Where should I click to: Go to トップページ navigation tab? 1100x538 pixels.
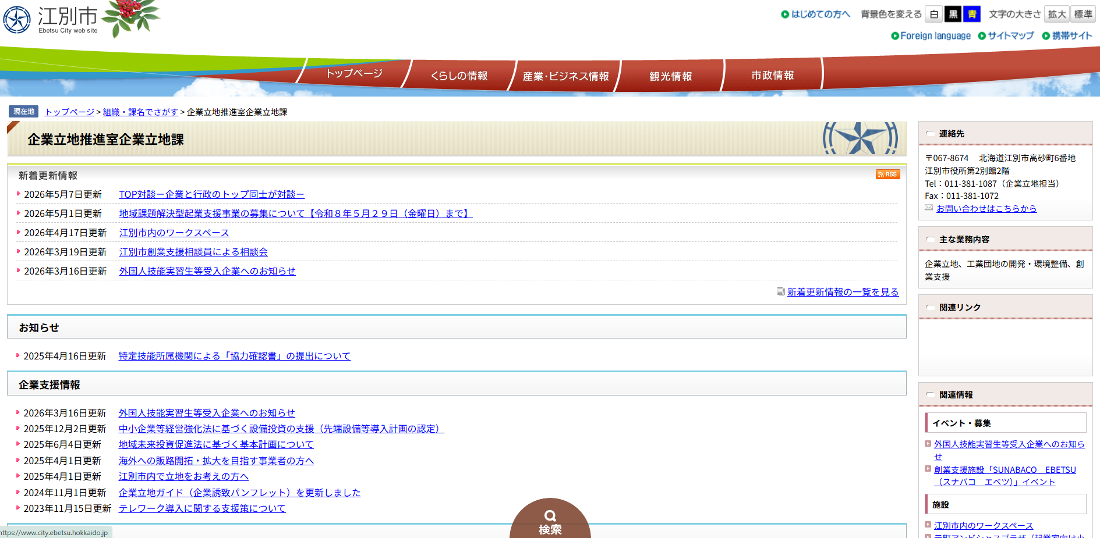[354, 74]
